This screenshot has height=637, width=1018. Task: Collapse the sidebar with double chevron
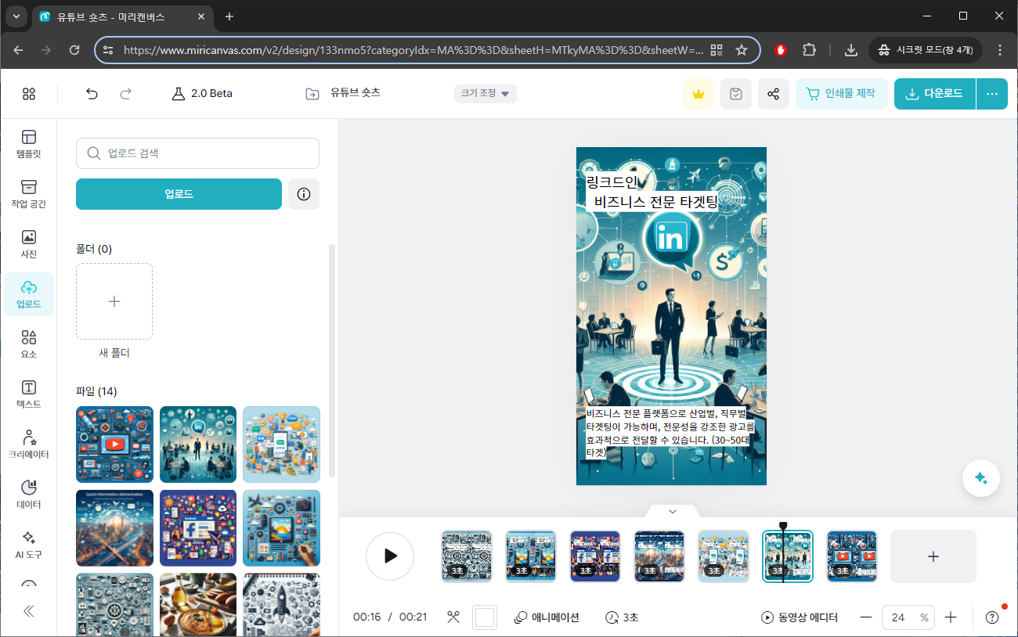pos(29,611)
